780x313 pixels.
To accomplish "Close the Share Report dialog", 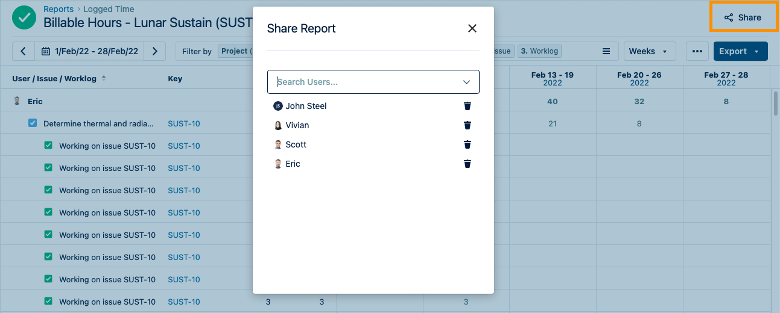I will [472, 28].
